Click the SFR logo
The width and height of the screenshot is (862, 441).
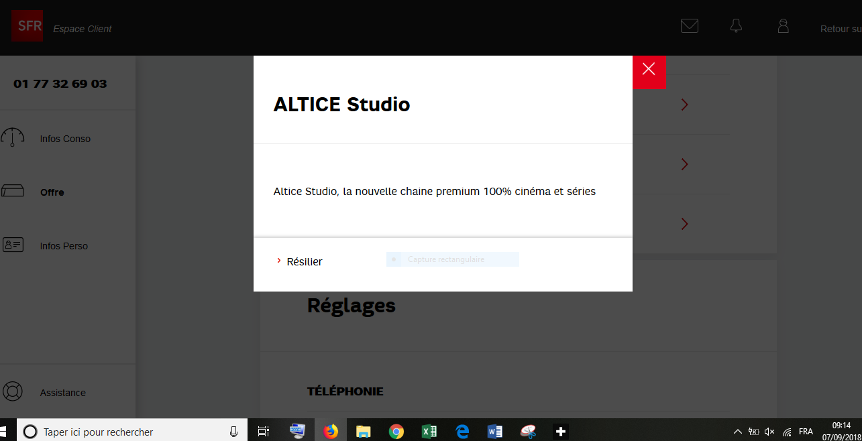[27, 25]
